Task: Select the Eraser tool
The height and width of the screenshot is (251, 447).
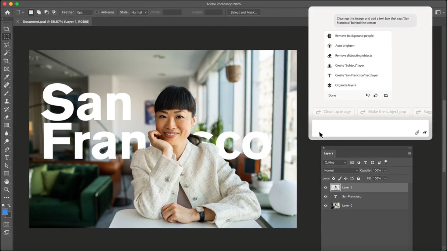Action: [7, 117]
